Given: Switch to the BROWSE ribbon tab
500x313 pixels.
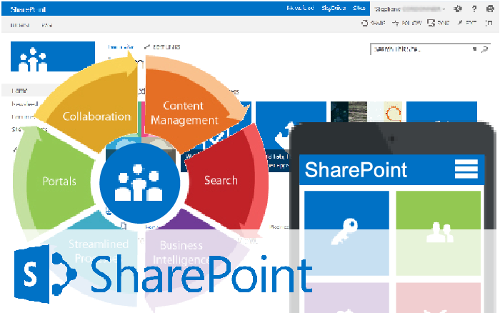Looking at the screenshot, I should (20, 25).
